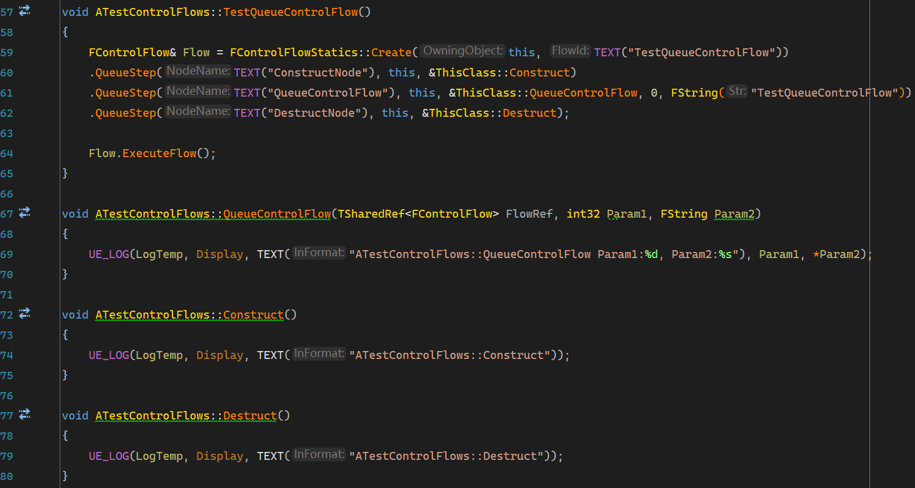This screenshot has width=915, height=488.
Task: Click the gutter arrows icon on line 77
Action: pyautogui.click(x=24, y=414)
